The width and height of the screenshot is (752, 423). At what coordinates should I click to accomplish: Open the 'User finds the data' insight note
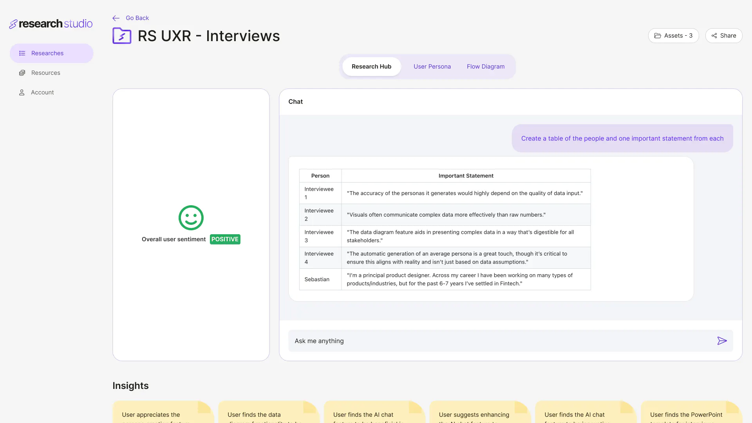[269, 412]
